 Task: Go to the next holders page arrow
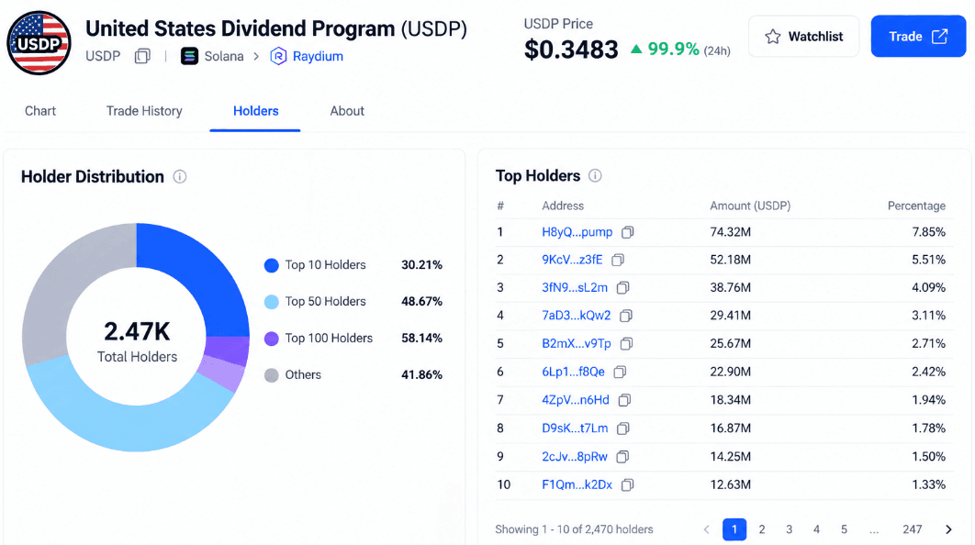point(948,529)
